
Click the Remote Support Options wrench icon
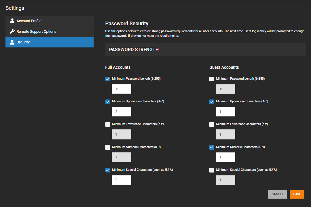[12, 32]
